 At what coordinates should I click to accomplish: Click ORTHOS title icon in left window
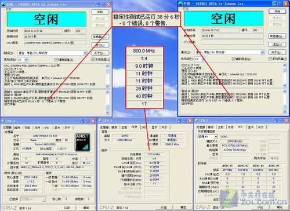click(3, 4)
